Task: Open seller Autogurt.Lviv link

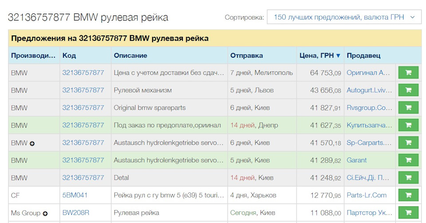Action: click(369, 90)
